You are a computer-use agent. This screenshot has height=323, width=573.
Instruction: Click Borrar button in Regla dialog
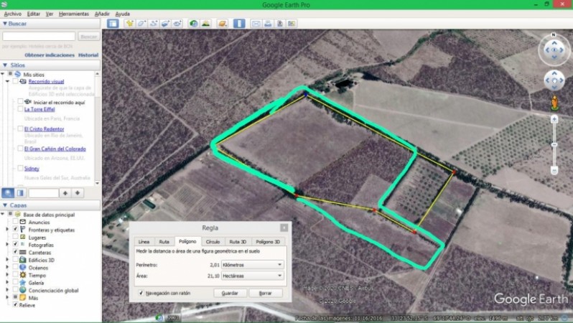(x=265, y=293)
